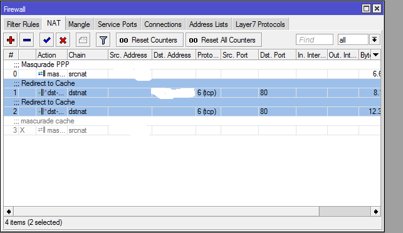
Task: Select rule 0 by its row number
Action: [14, 74]
